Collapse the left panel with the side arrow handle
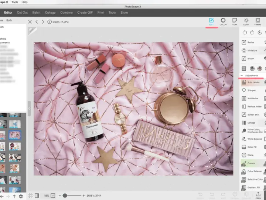 pos(29,109)
